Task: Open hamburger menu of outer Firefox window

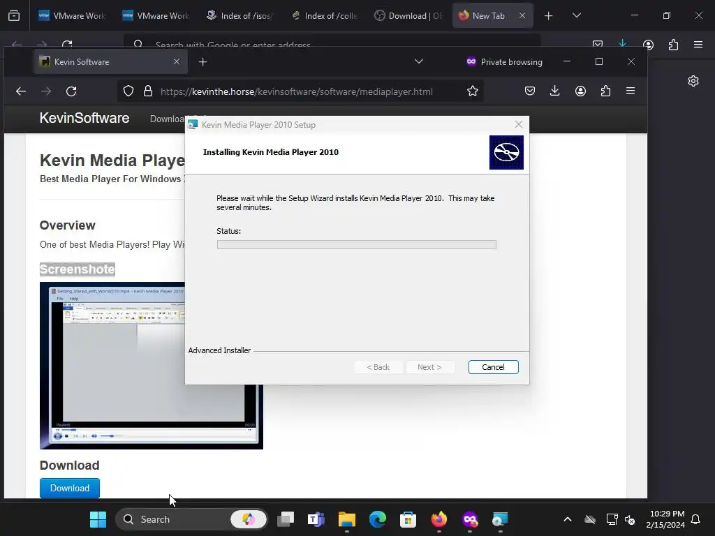Action: [x=698, y=45]
